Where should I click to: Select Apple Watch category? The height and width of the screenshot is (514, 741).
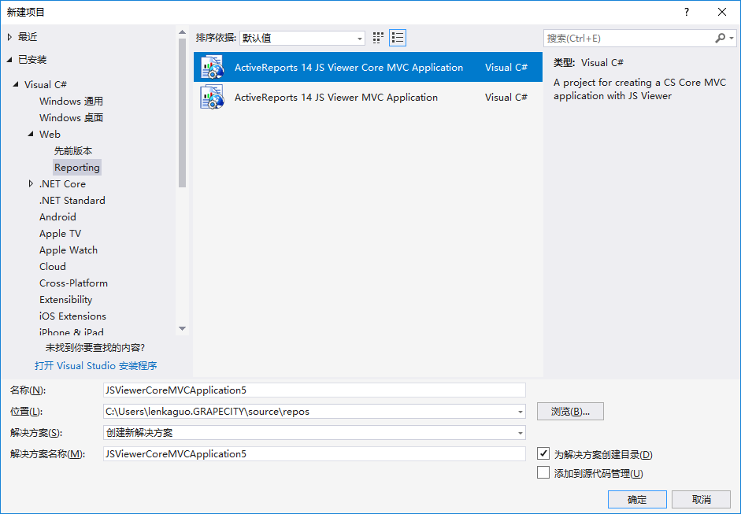click(x=69, y=250)
